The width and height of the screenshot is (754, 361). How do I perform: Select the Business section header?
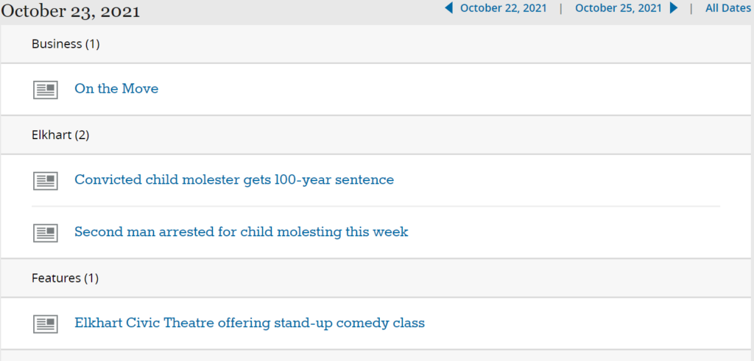57,44
